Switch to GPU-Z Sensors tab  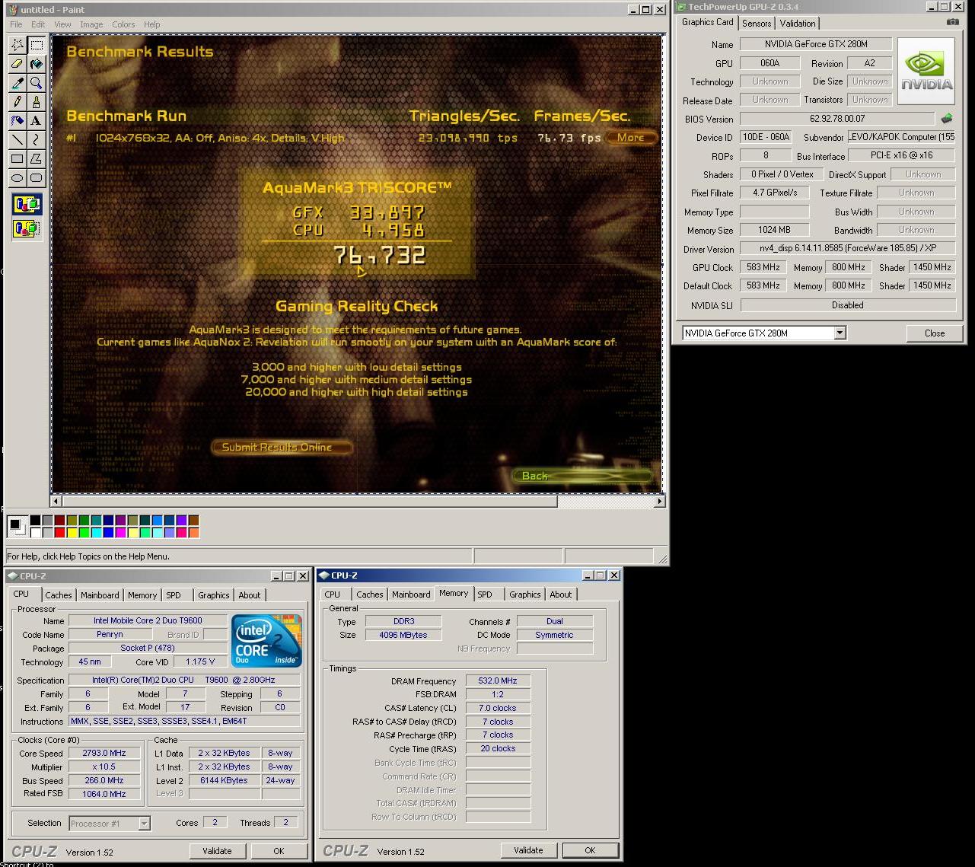757,24
